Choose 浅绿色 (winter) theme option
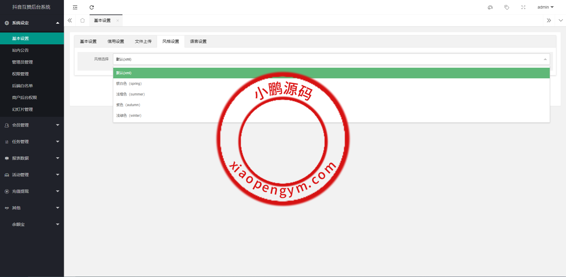Screen dimensions: 566x277 (129, 116)
